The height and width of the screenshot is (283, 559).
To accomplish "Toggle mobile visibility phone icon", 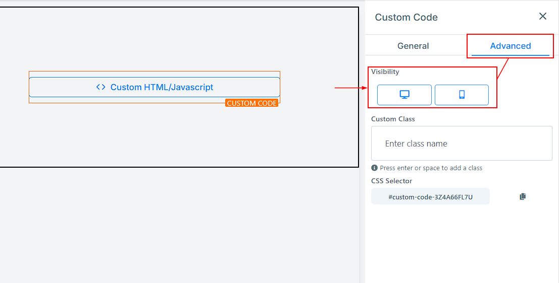I will point(462,95).
